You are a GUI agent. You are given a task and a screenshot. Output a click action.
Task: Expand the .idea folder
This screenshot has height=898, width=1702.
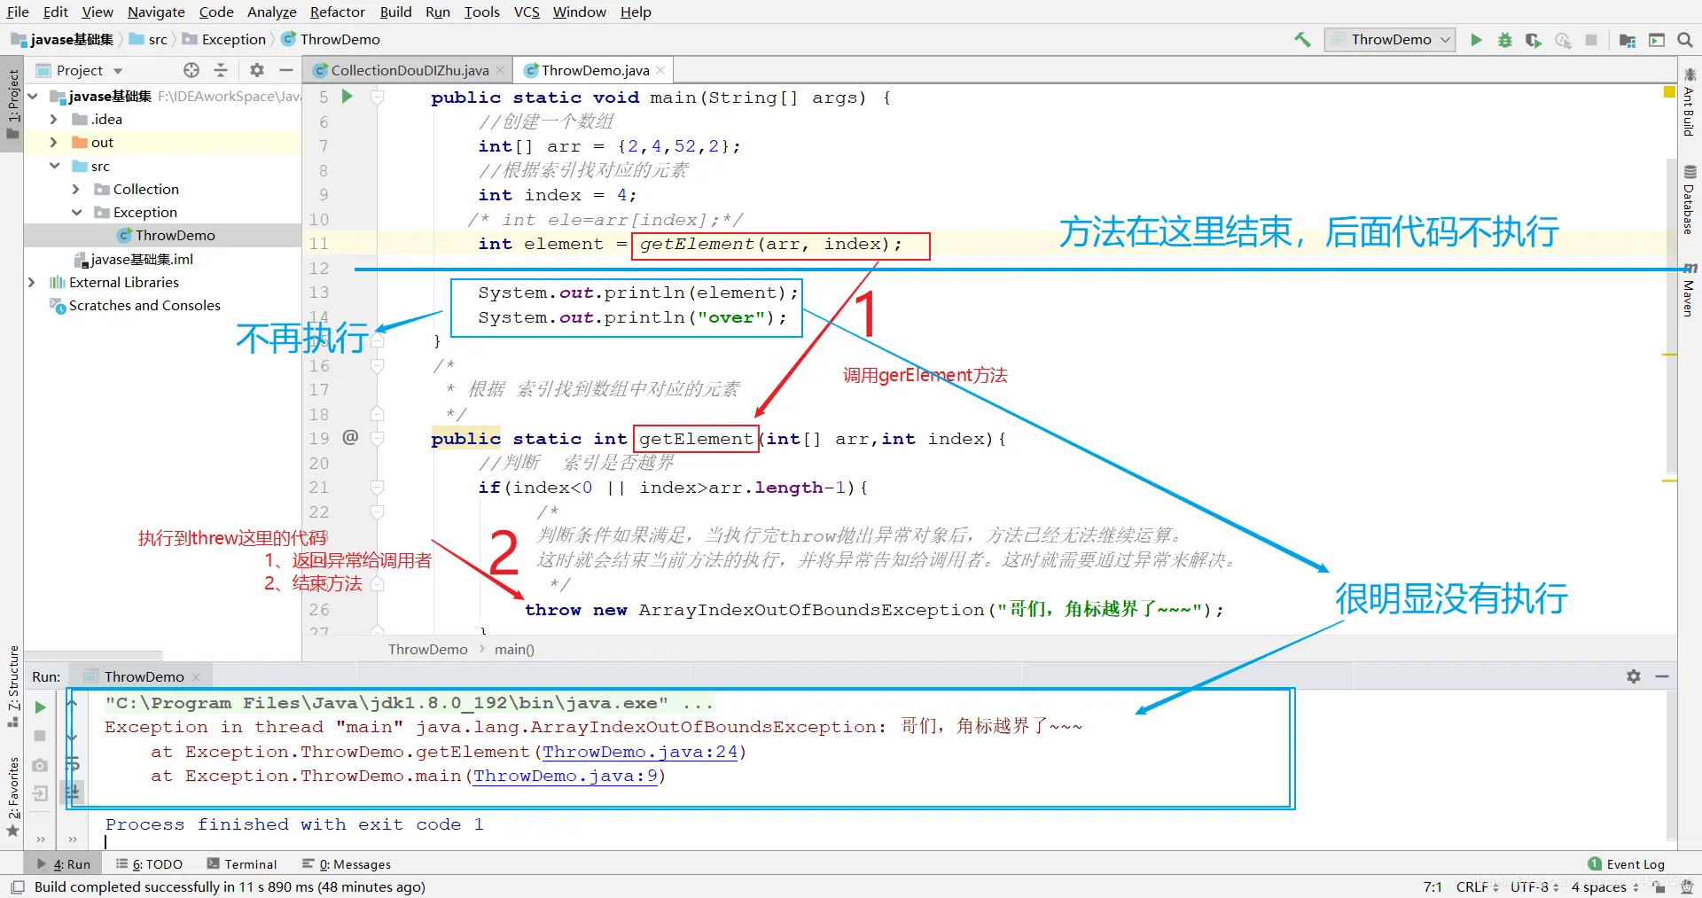click(x=53, y=119)
